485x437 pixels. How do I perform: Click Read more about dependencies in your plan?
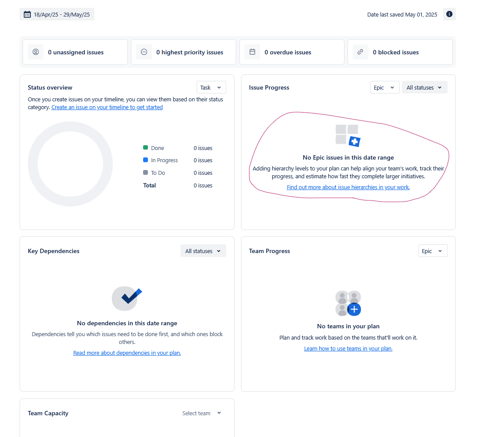coord(127,353)
